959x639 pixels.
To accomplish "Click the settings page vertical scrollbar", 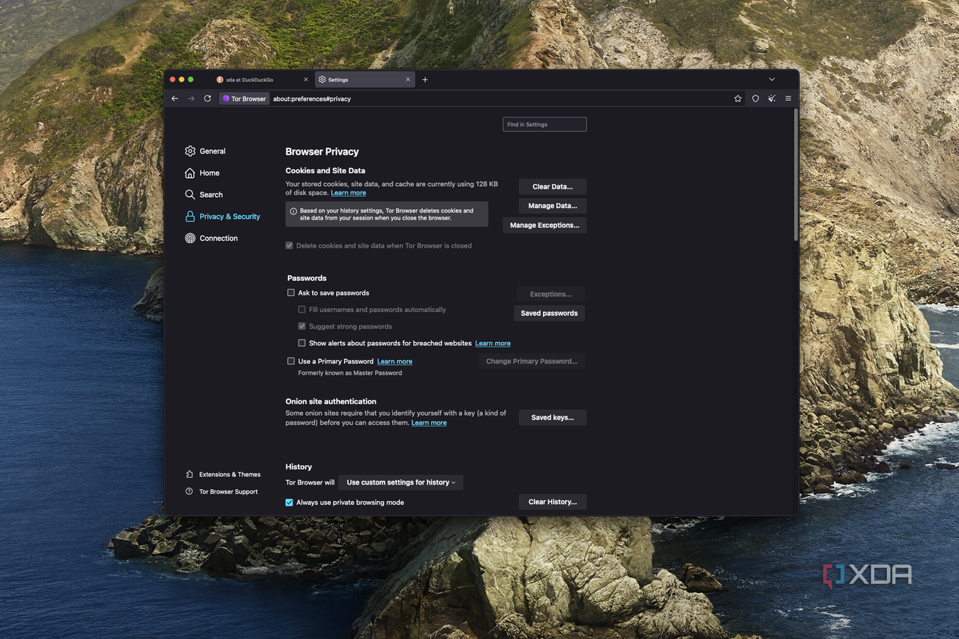I will click(x=795, y=174).
